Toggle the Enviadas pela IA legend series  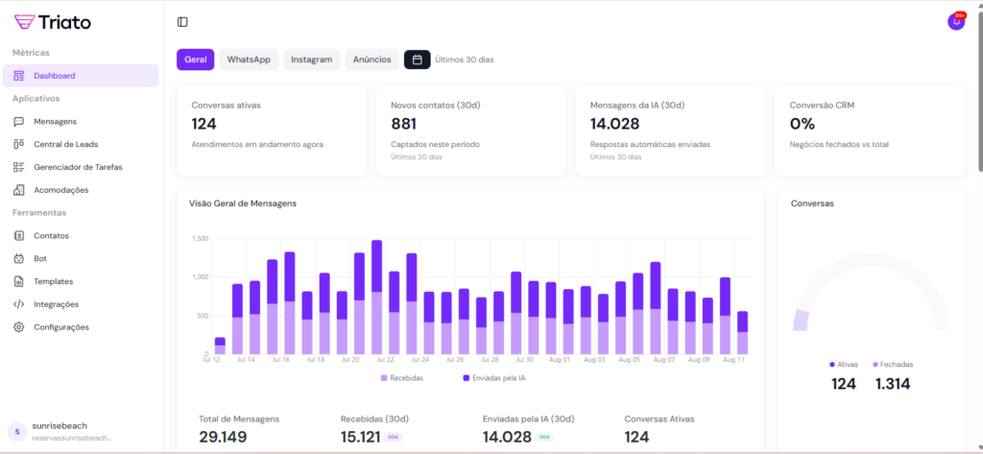[x=494, y=378]
